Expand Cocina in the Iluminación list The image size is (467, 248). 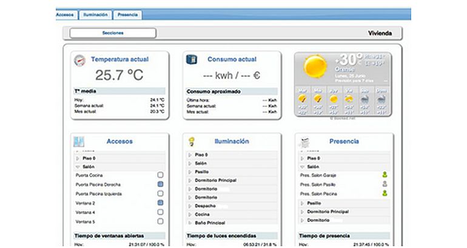pyautogui.click(x=190, y=214)
